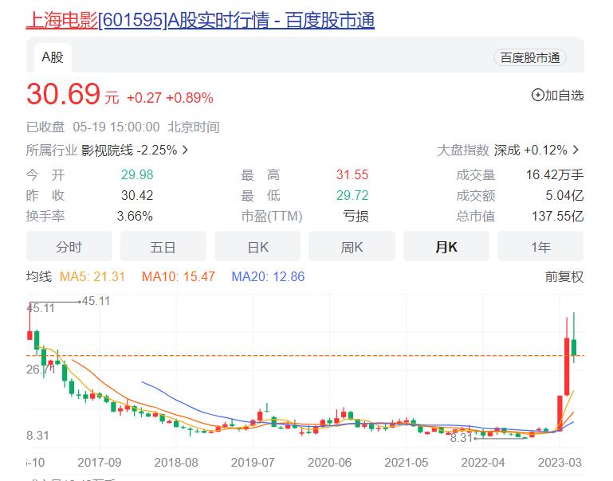Switch to the 1年 chart tab
This screenshot has height=481, width=613.
pyautogui.click(x=540, y=246)
